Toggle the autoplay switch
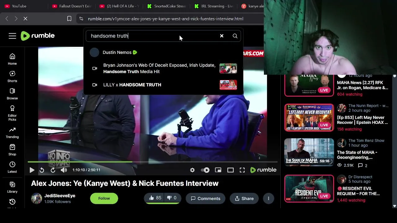Viewport: 397px width, 223px height. pyautogui.click(x=205, y=170)
